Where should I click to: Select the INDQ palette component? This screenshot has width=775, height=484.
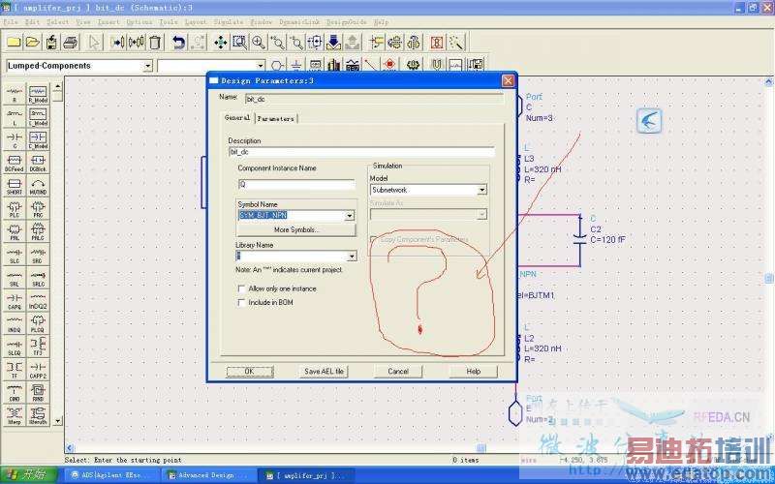click(15, 323)
